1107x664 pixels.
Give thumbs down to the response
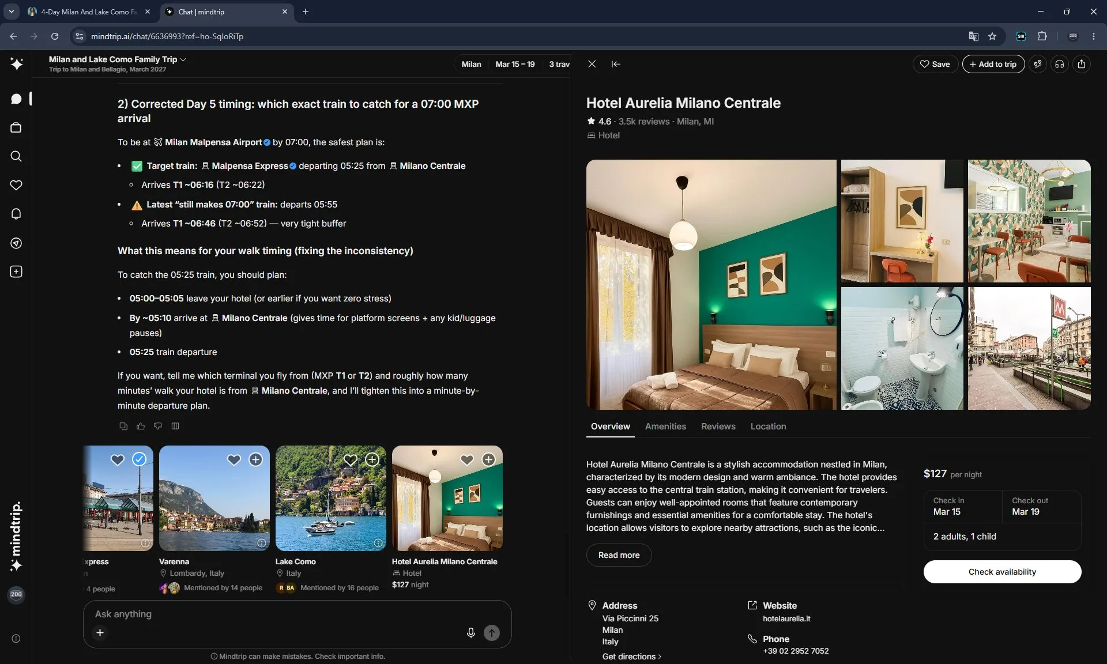(x=158, y=426)
